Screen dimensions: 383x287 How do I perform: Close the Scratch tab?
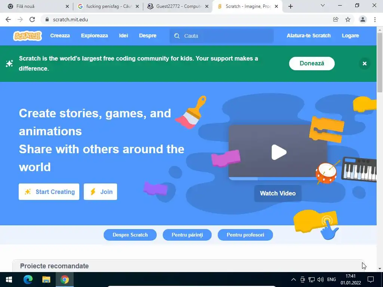pos(276,7)
